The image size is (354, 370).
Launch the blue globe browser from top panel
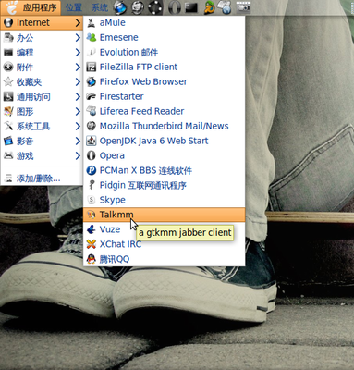point(120,7)
